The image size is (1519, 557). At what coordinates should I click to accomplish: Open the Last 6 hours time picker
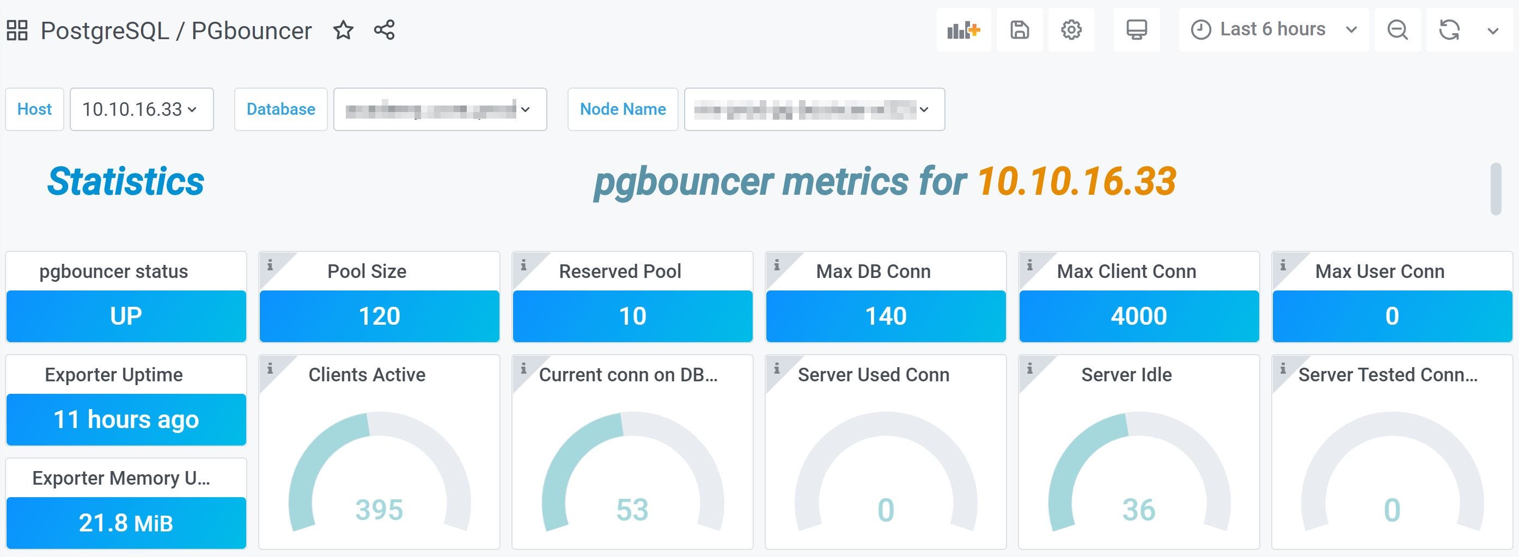tap(1271, 29)
